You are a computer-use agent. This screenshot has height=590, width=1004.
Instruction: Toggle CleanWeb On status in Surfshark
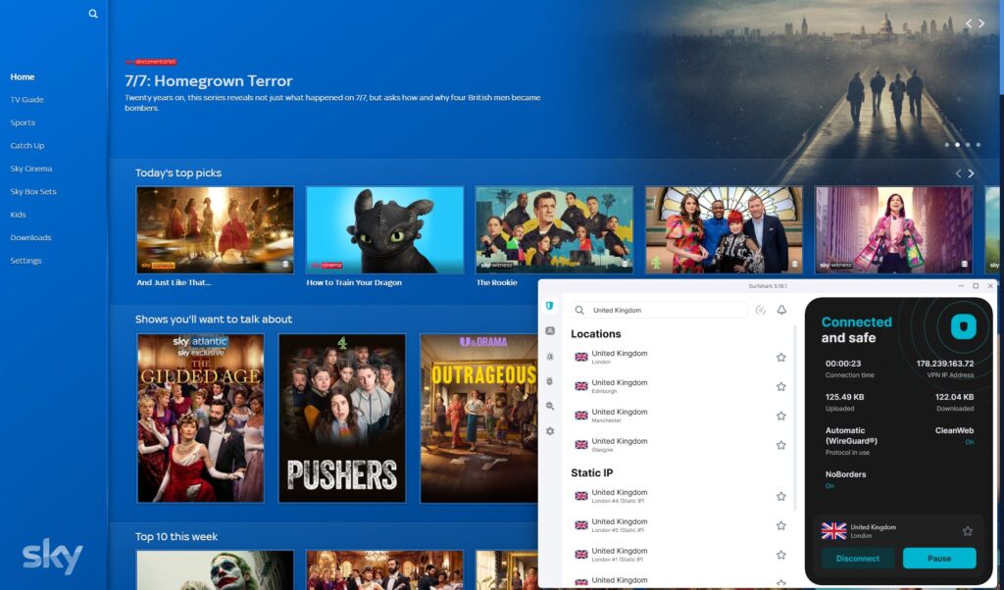tap(969, 442)
